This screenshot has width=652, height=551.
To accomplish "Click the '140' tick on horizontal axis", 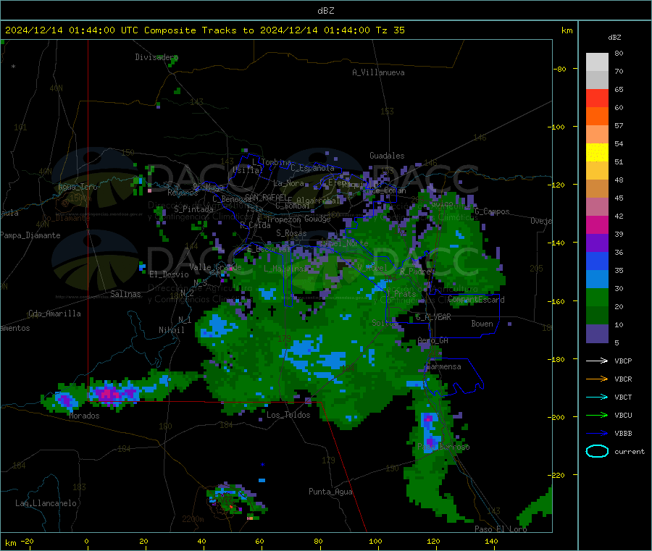I will (491, 541).
